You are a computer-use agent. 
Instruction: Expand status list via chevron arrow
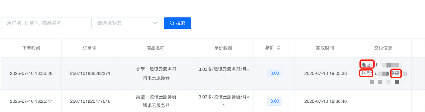click(x=155, y=23)
